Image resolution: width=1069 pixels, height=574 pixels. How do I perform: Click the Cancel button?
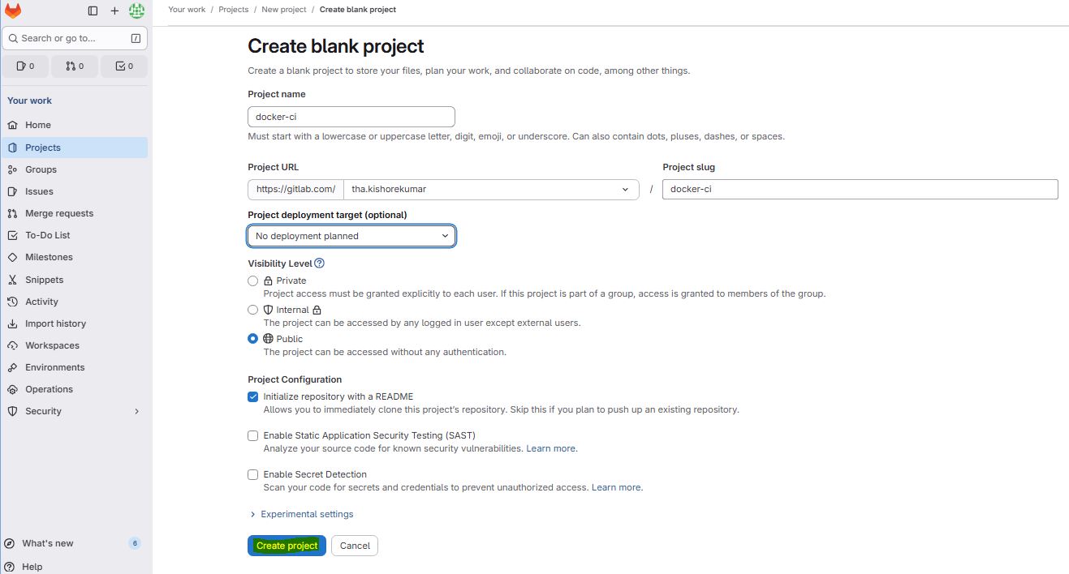pos(355,546)
